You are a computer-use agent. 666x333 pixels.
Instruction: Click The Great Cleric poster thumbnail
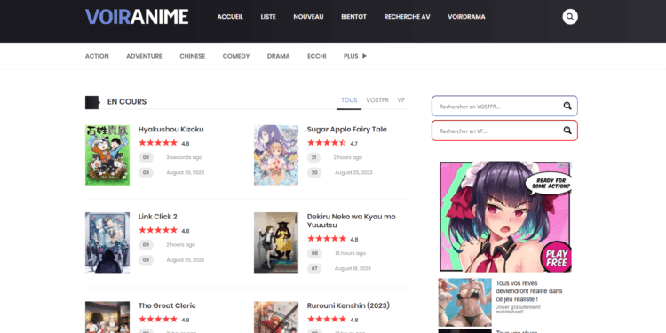tap(107, 317)
